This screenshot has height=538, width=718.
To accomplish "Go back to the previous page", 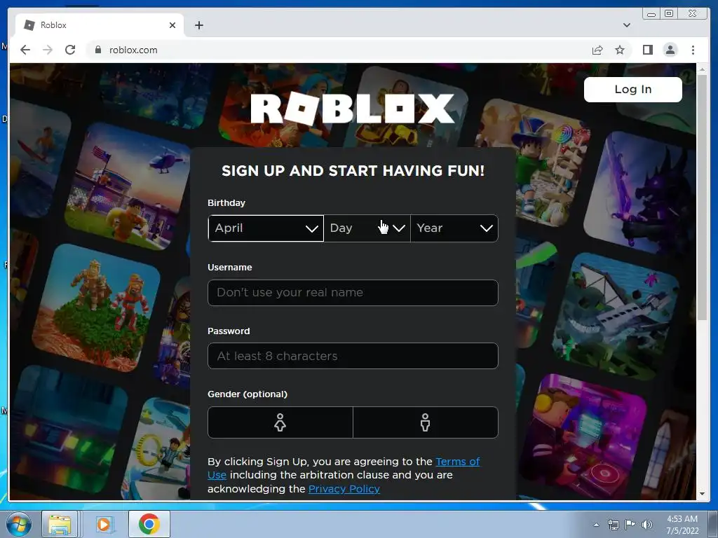I will coord(25,50).
